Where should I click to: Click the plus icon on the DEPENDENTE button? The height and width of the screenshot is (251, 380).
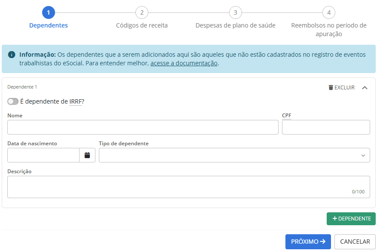pyautogui.click(x=335, y=219)
